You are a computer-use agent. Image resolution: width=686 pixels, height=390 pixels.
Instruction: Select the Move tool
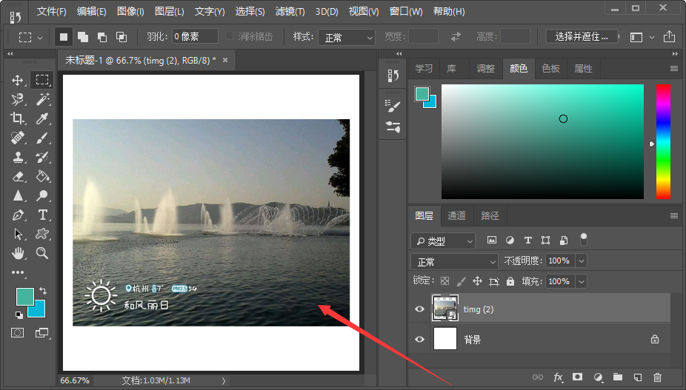(18, 80)
